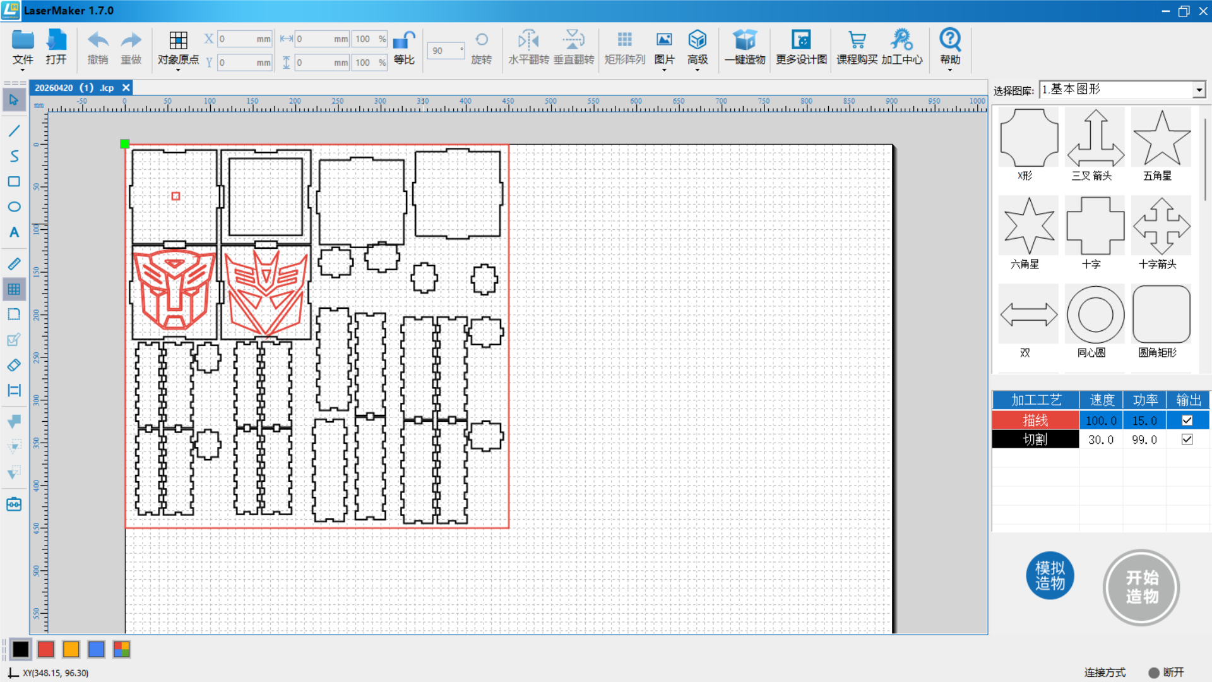The height and width of the screenshot is (682, 1212).
Task: Pick the red color swatch
Action: (x=46, y=649)
